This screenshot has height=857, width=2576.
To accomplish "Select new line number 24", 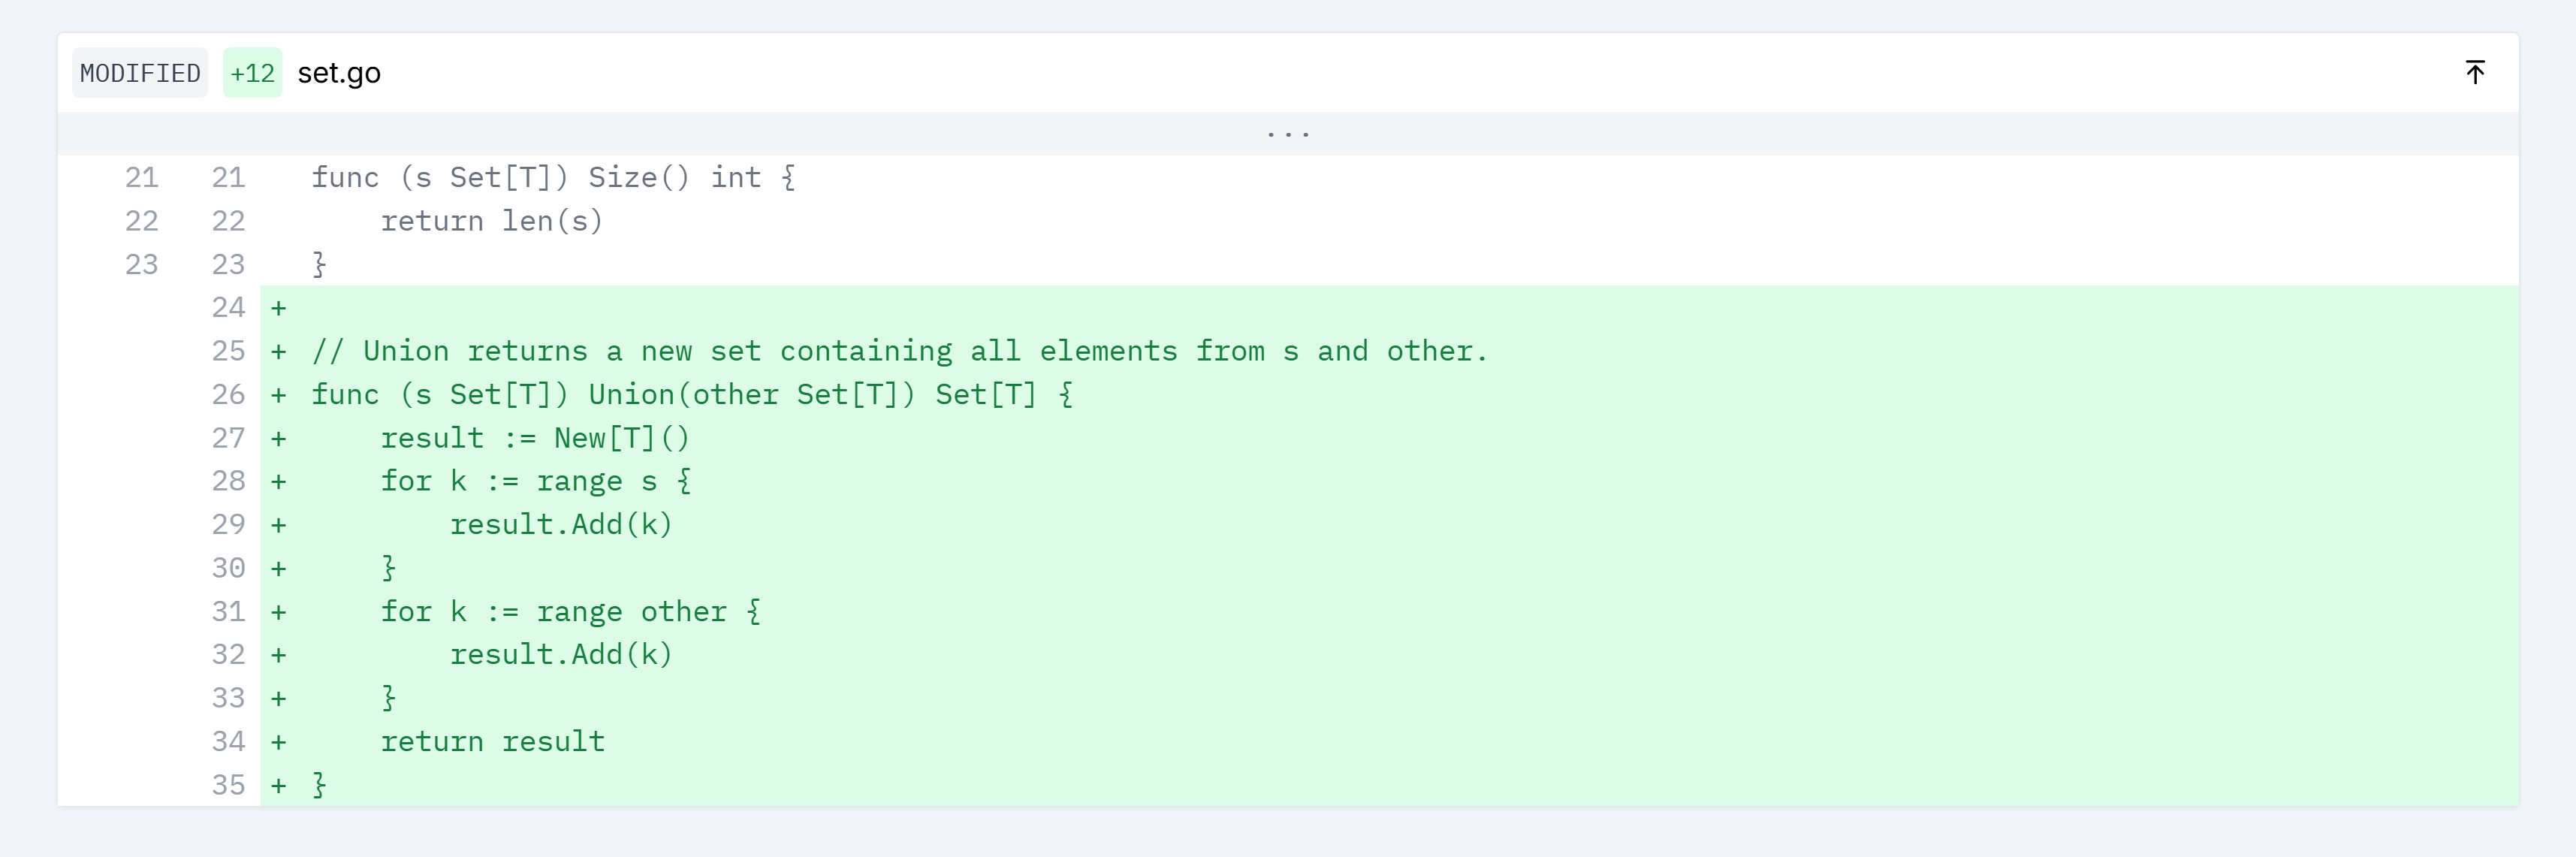I will tap(228, 308).
